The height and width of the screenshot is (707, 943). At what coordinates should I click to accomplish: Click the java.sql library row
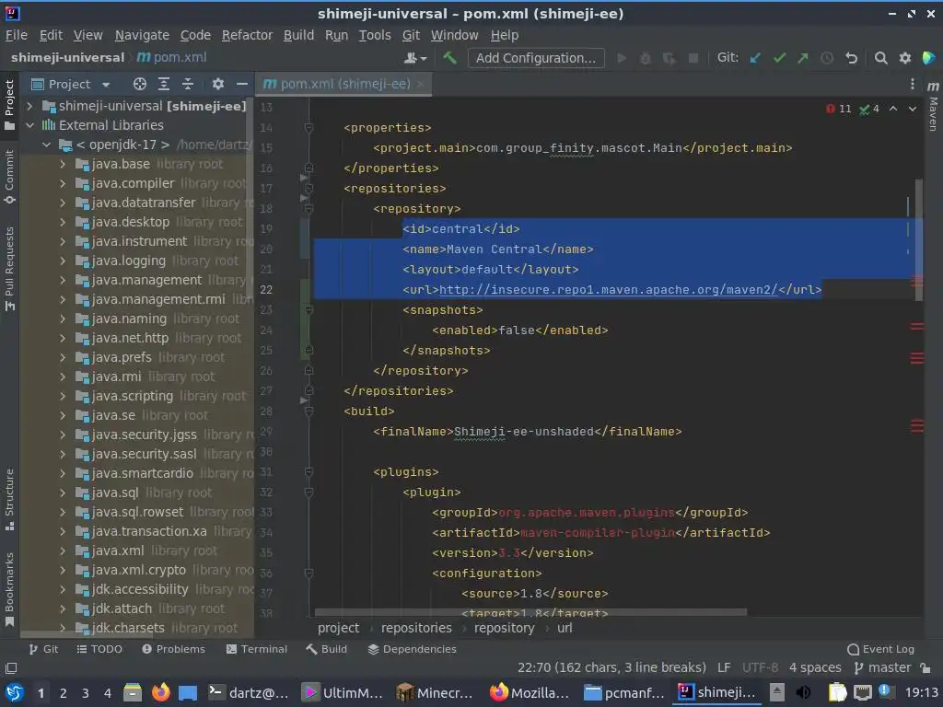(x=138, y=493)
